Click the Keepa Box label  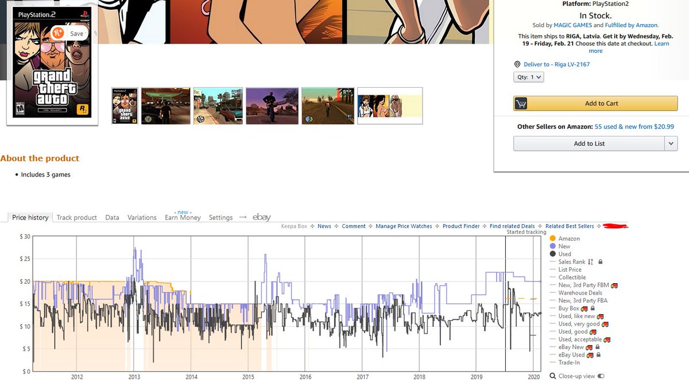294,226
